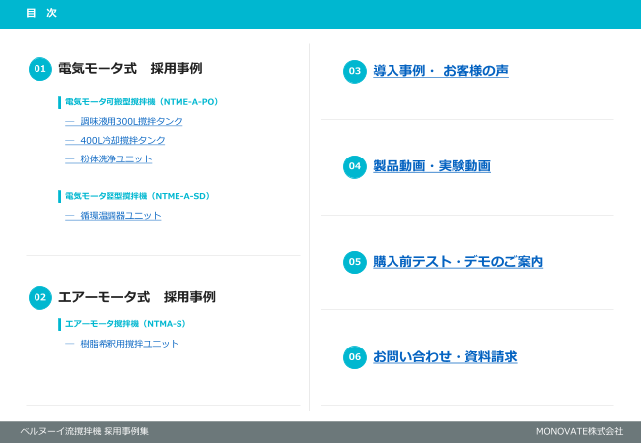Viewport: 641px width, 443px height.
Task: Click subheading エアーモータ撹拌機 (NTMA-S)
Action: (125, 324)
